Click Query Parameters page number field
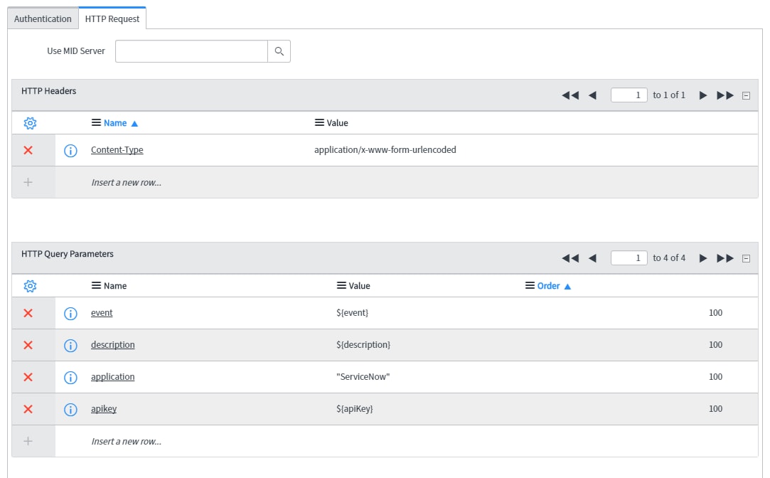This screenshot has width=770, height=478. (x=629, y=258)
